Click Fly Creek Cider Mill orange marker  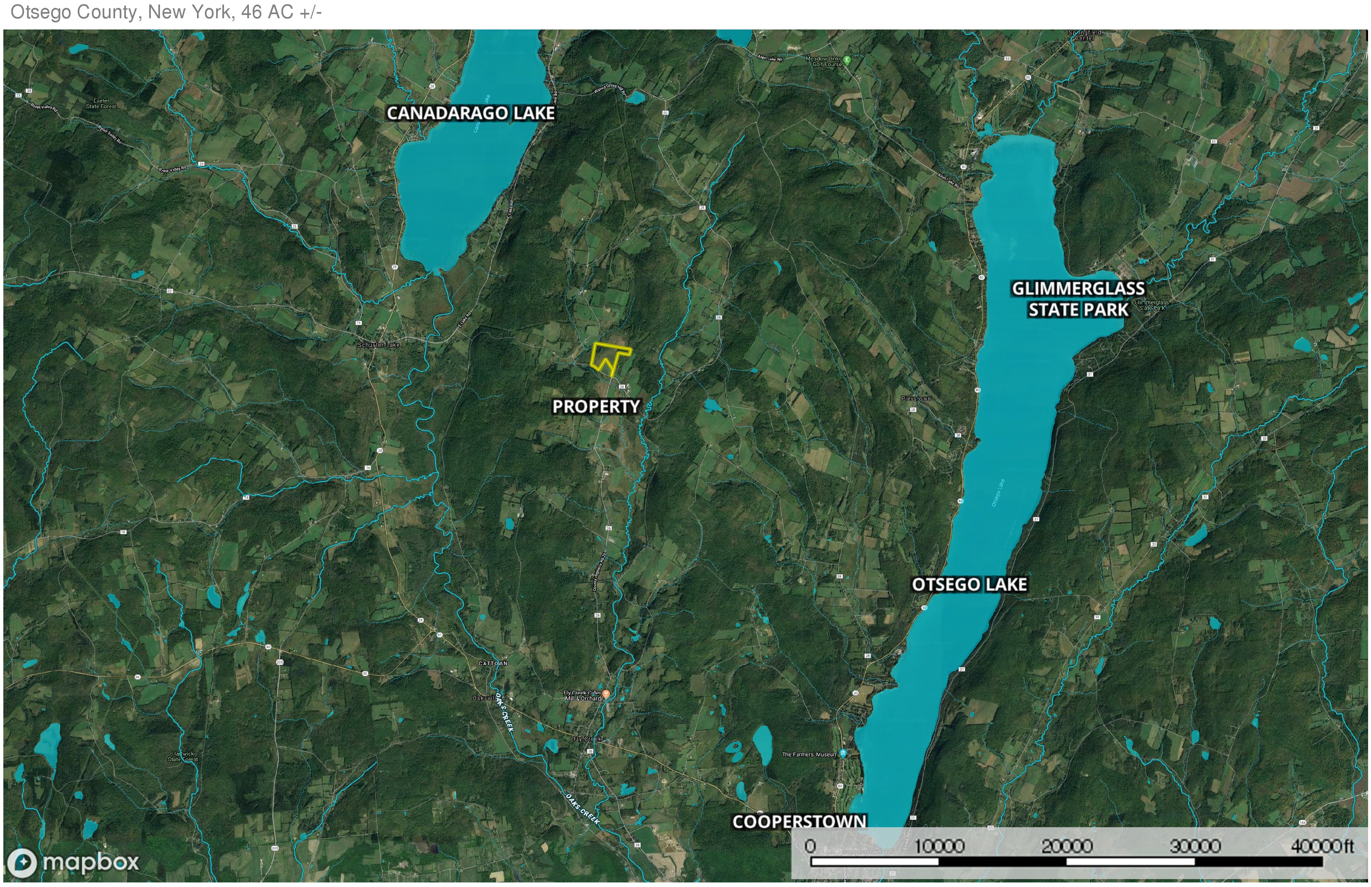coord(606,694)
